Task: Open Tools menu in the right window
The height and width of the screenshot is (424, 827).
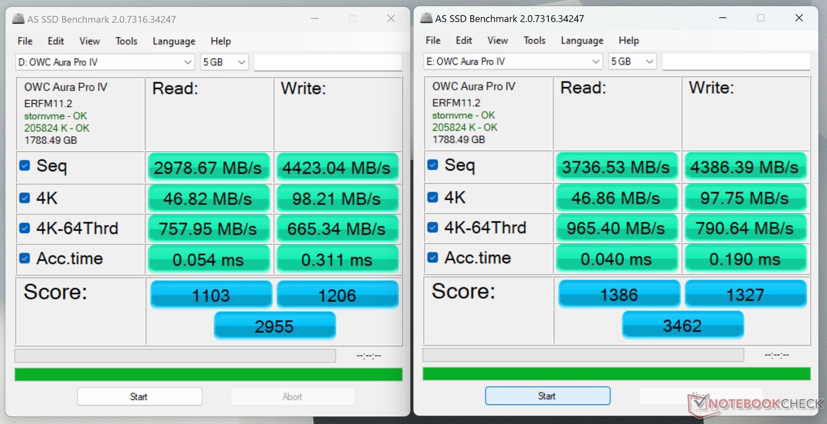Action: tap(534, 40)
